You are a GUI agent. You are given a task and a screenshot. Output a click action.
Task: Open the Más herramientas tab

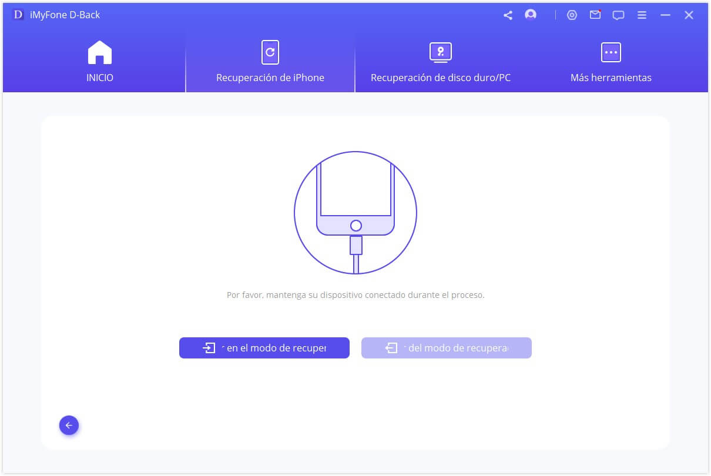[611, 62]
